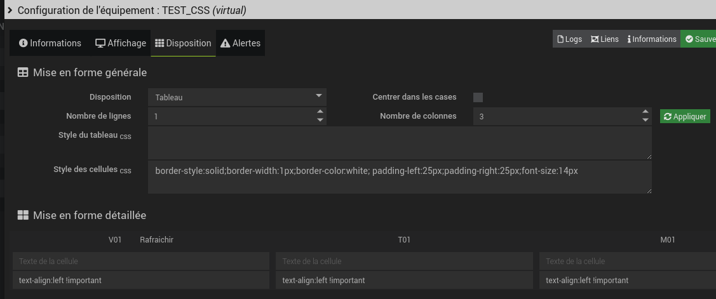Click the Style des cellules CSS textarea
Image resolution: width=716 pixels, height=299 pixels.
coord(400,177)
